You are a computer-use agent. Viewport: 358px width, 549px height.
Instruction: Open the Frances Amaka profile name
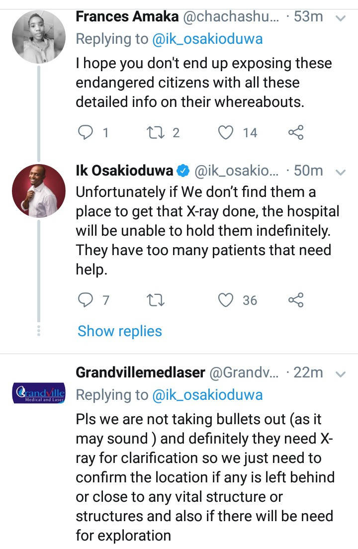tap(127, 16)
